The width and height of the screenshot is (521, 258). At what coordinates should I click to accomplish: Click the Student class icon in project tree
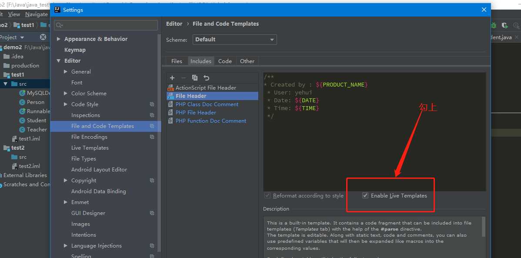tap(22, 121)
